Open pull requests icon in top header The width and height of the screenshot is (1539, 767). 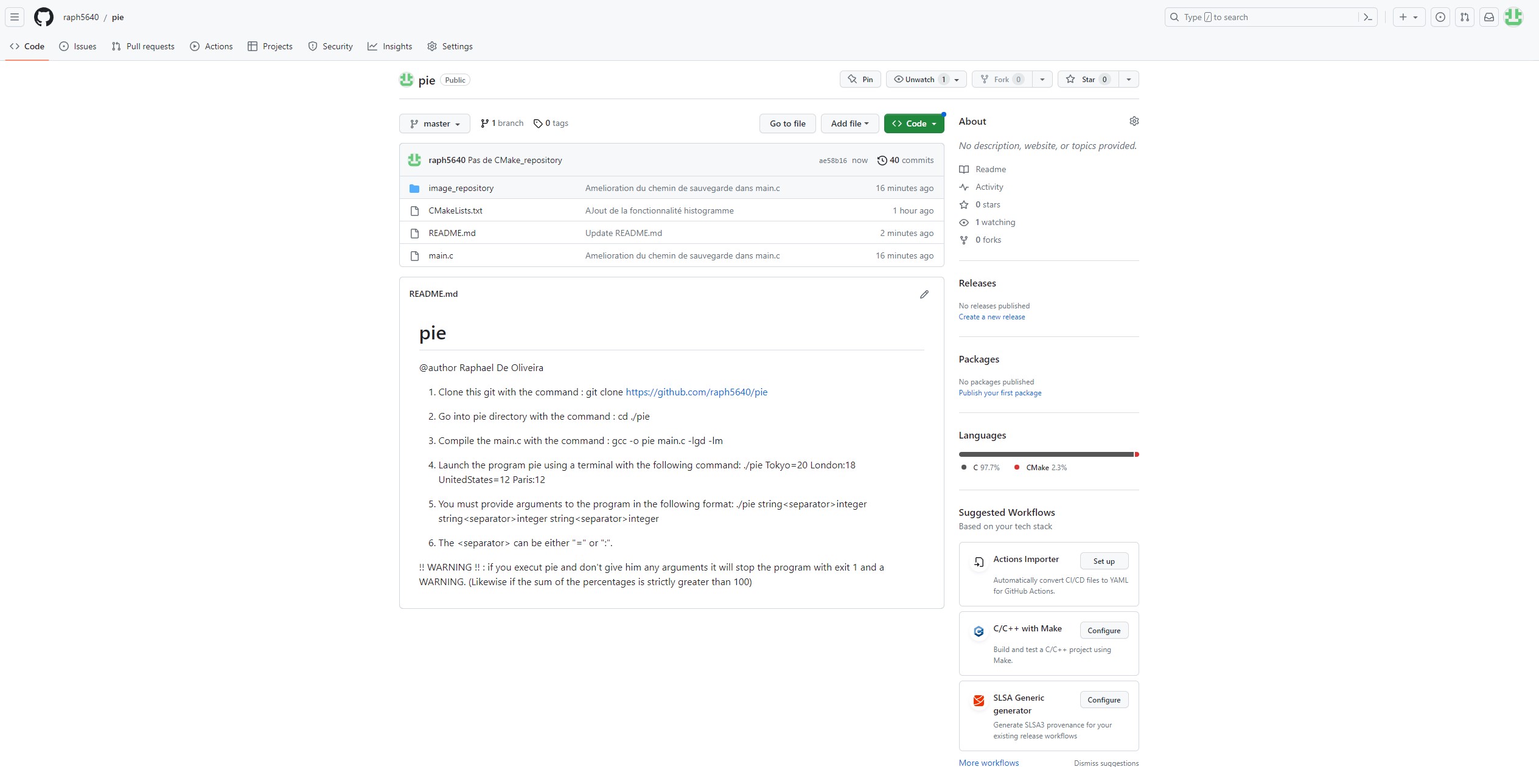1464,17
